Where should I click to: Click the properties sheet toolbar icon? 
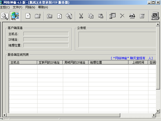142,16
